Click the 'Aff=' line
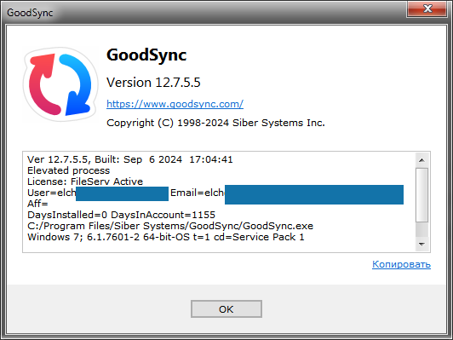Viewport: 453px width, 340px height. (x=37, y=204)
